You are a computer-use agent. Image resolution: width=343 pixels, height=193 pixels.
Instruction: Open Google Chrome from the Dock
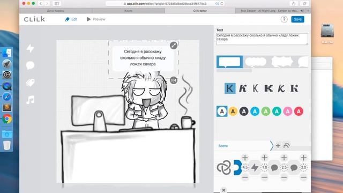pos(7,119)
